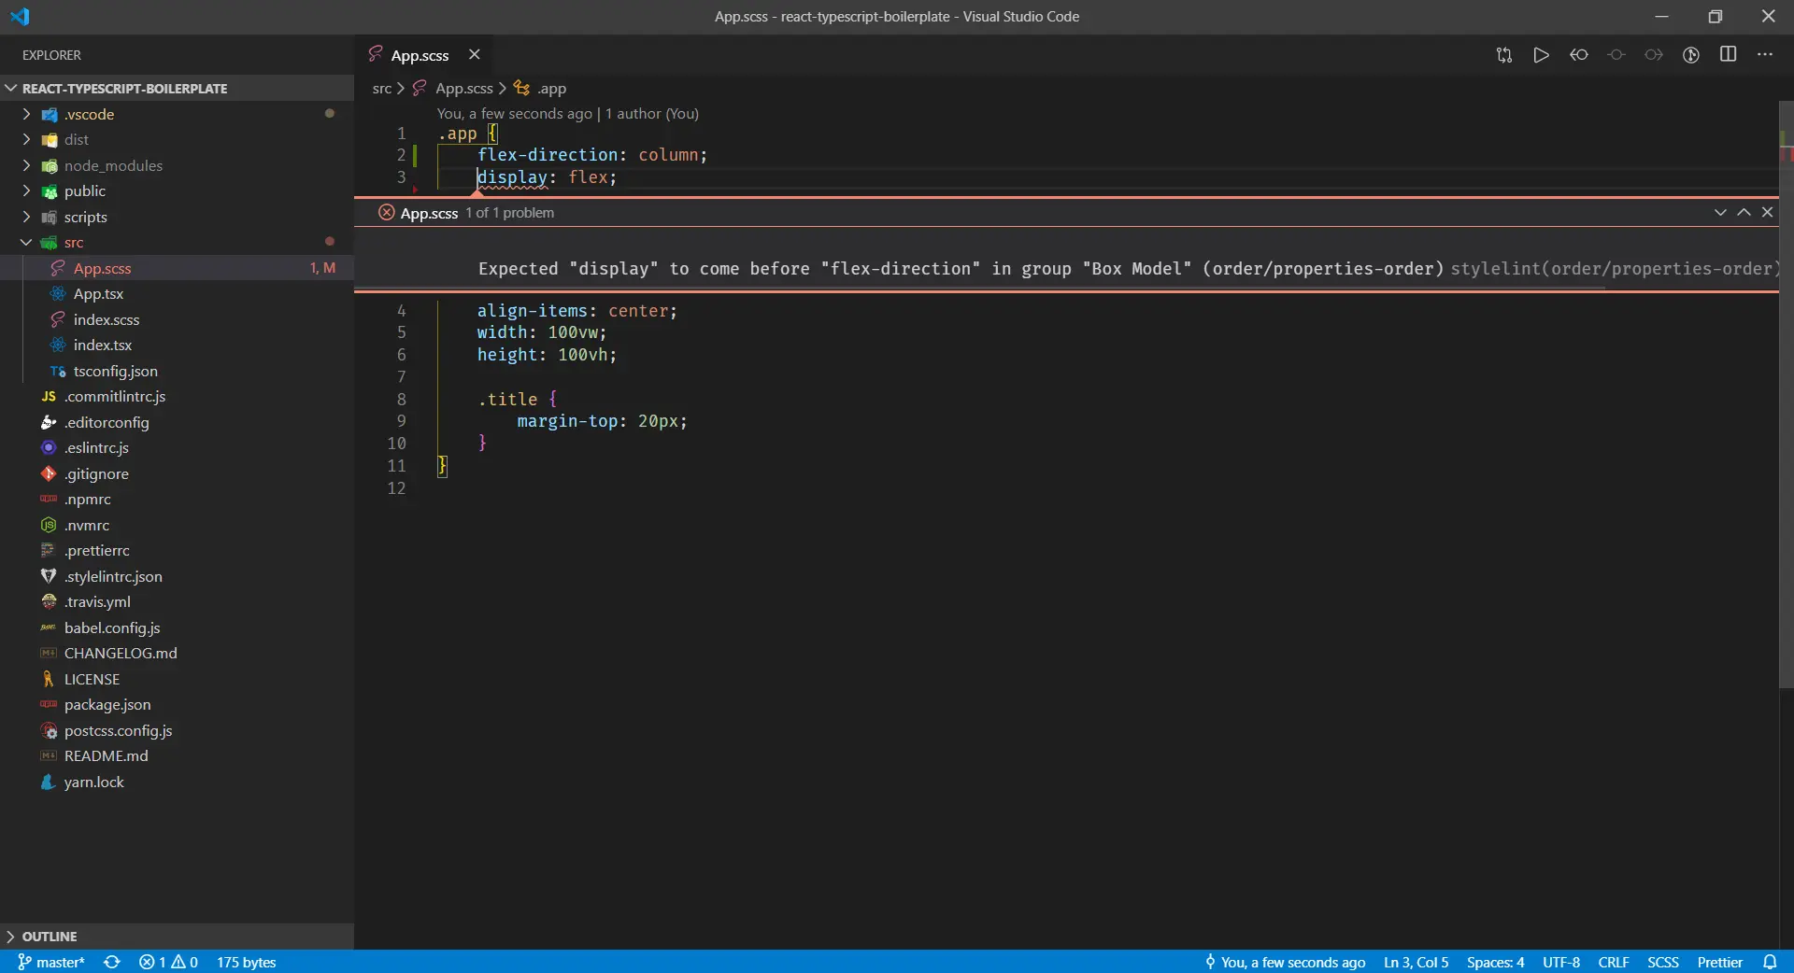Open the .stylelintrc.json file
Screen dimensions: 1794x973
(x=177, y=576)
